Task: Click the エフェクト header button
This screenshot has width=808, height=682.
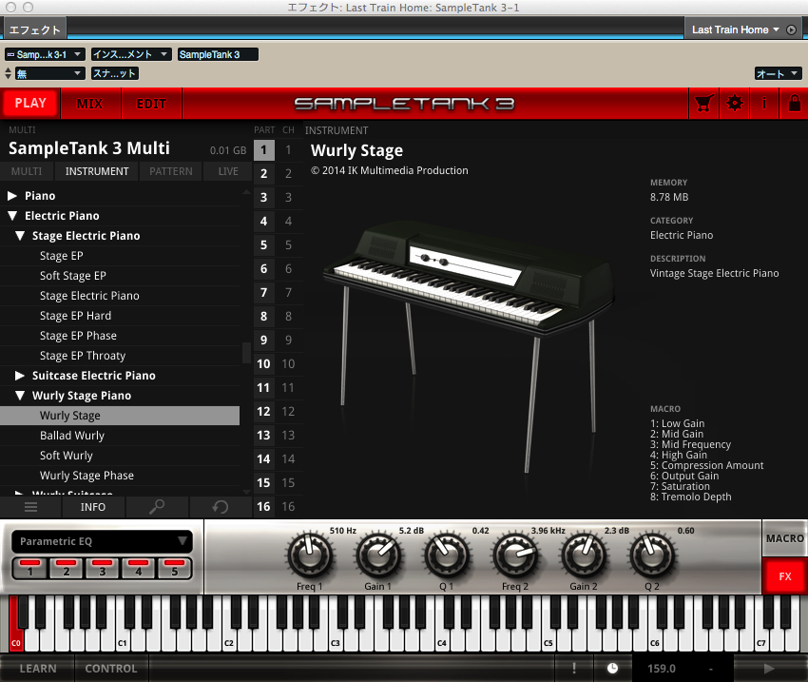Action: coord(34,29)
